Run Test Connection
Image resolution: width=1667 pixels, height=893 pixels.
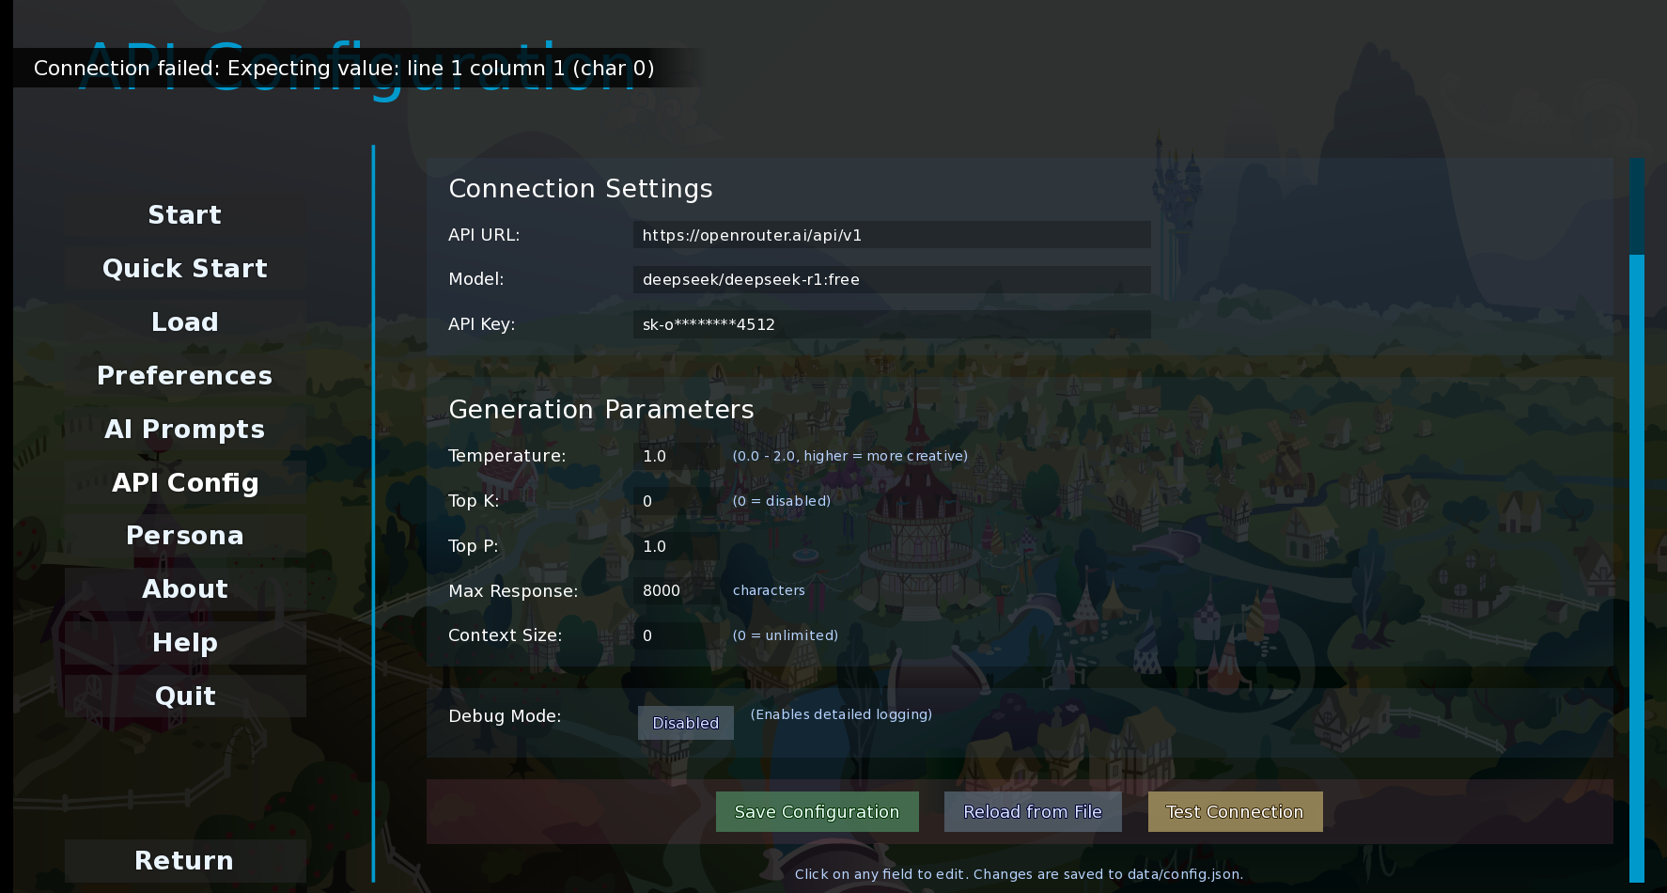click(1236, 812)
